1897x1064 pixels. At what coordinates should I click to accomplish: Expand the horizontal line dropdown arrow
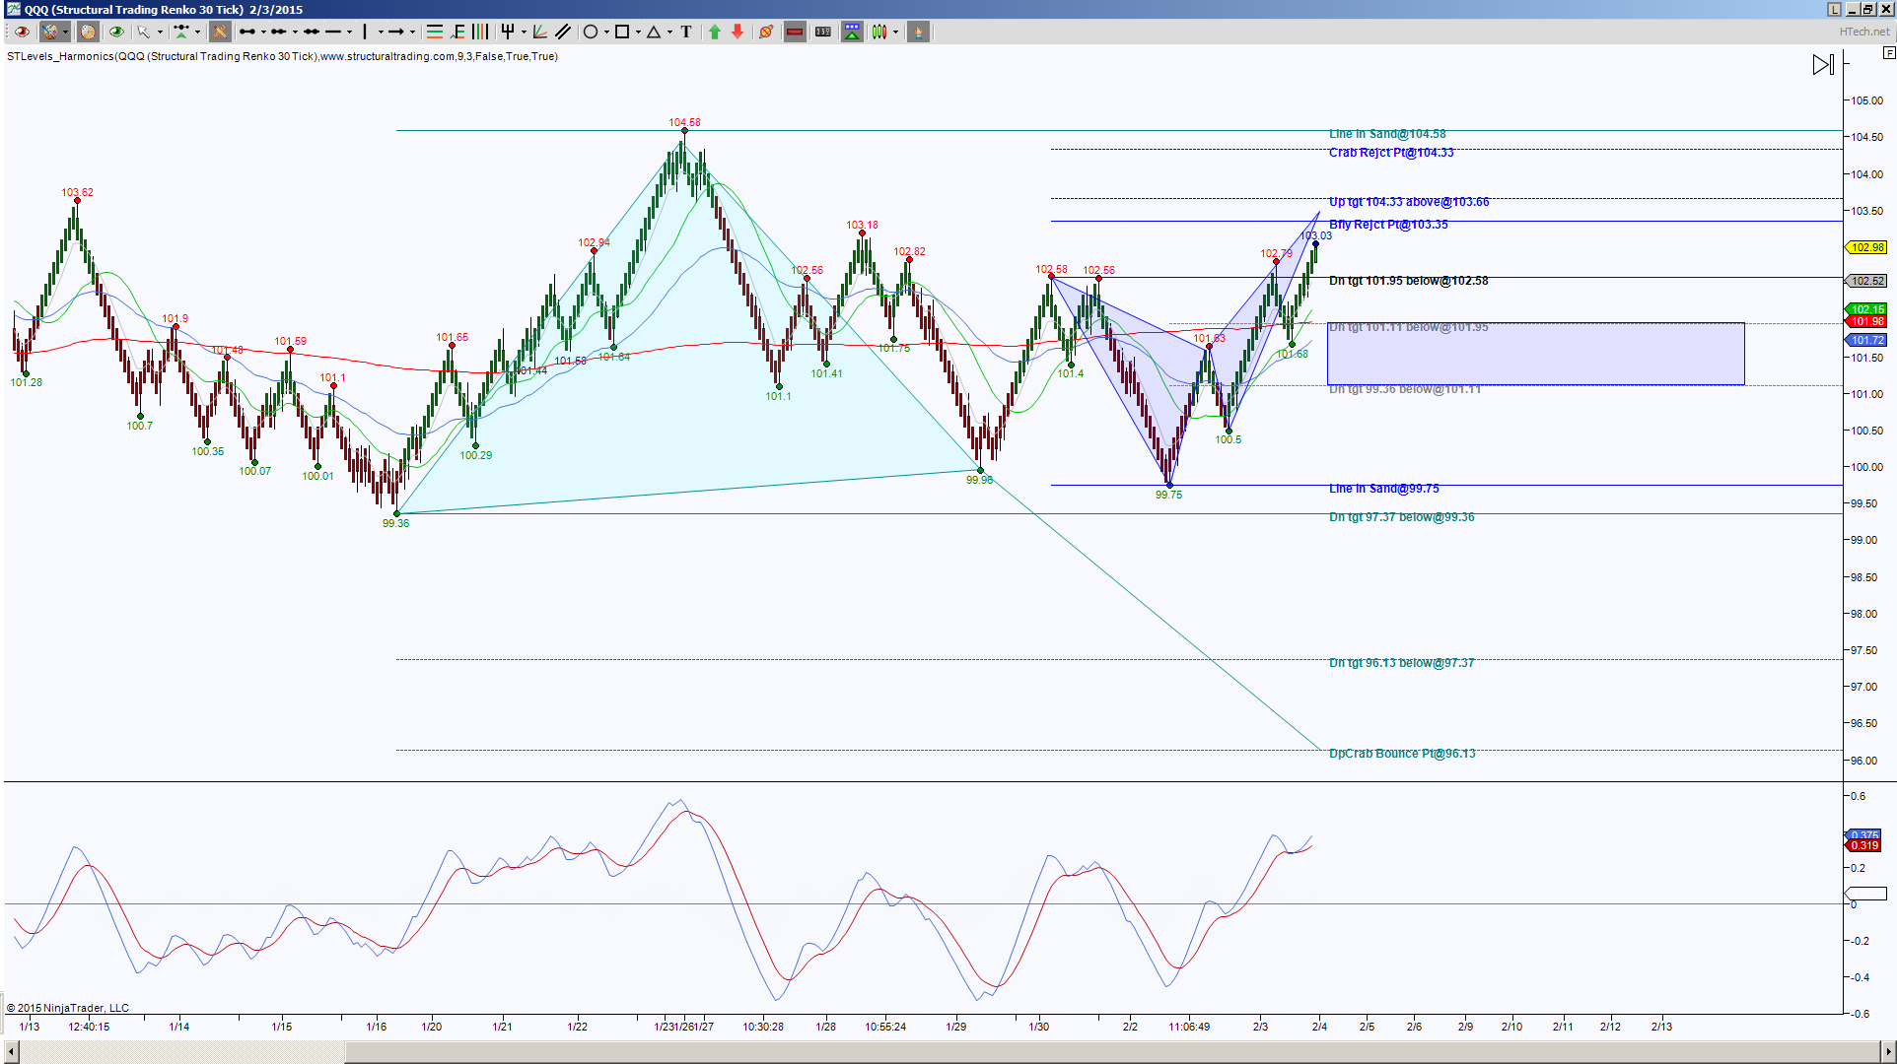pos(349,32)
